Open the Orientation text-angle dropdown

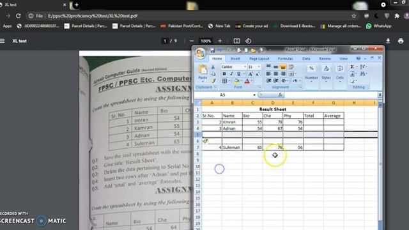coord(284,81)
